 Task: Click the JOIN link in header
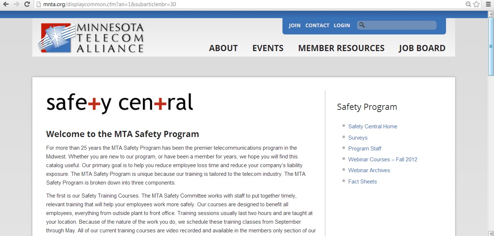(295, 25)
